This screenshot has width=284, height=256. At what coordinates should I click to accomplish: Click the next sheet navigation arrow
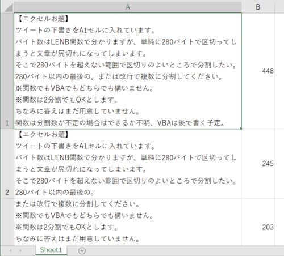20,251
